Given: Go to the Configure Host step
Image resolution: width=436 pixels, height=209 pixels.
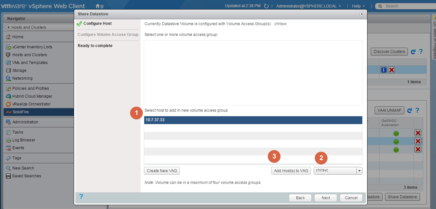Looking at the screenshot, I should 98,24.
